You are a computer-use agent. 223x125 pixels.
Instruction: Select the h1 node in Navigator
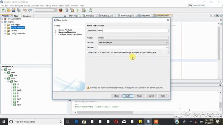coord(18,84)
